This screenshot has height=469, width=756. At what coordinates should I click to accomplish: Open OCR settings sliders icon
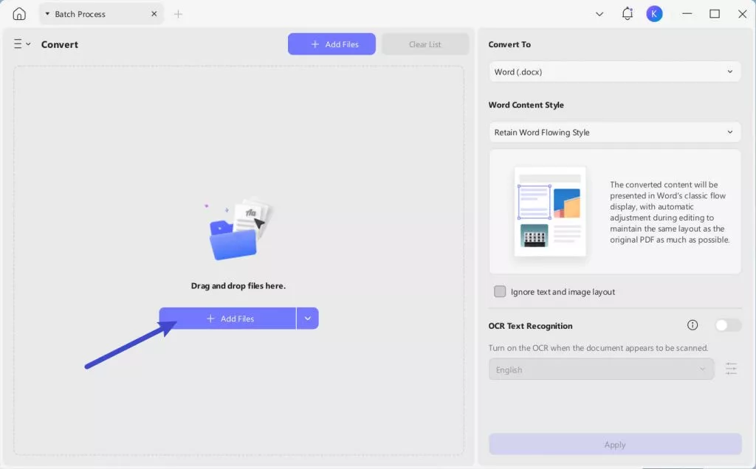[731, 369]
